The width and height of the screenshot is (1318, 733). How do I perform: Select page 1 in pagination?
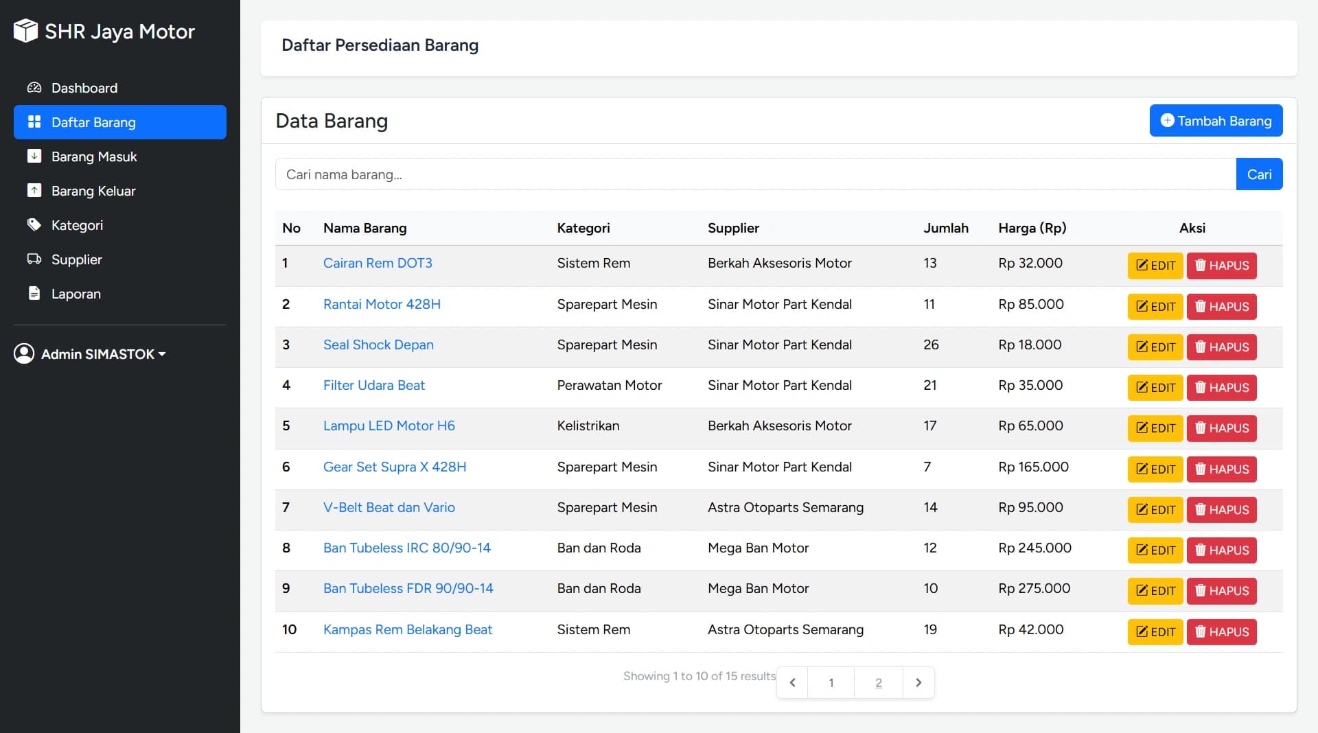(831, 682)
